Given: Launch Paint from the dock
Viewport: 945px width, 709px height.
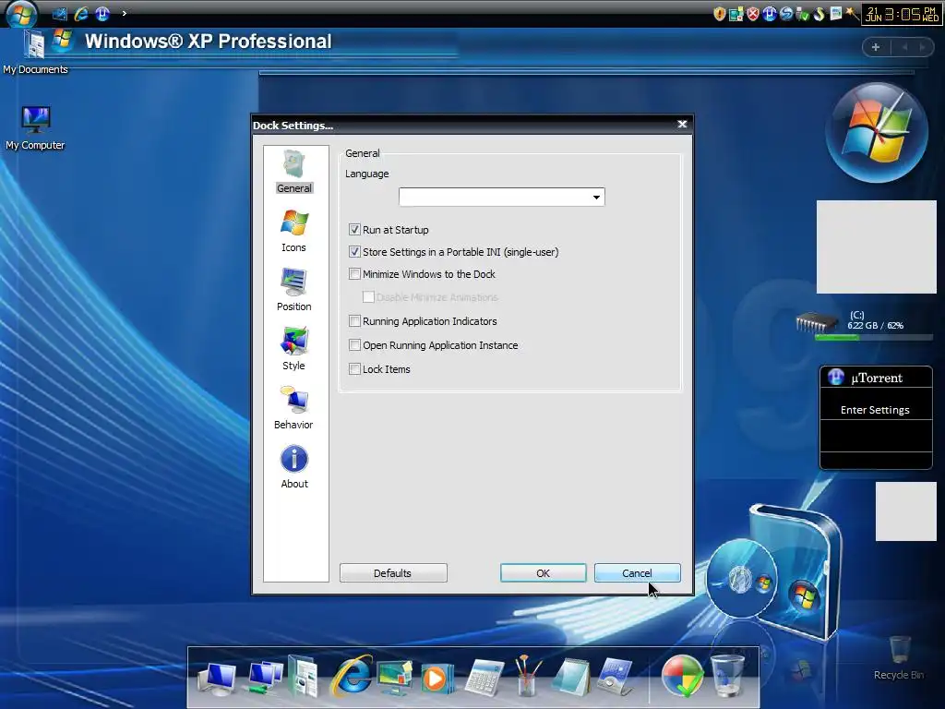Looking at the screenshot, I should (x=527, y=675).
